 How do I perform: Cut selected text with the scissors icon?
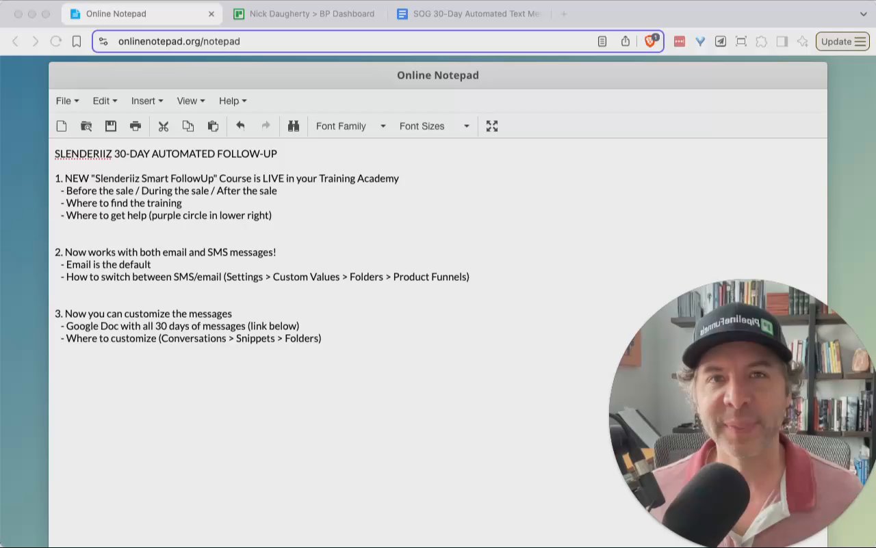[164, 126]
